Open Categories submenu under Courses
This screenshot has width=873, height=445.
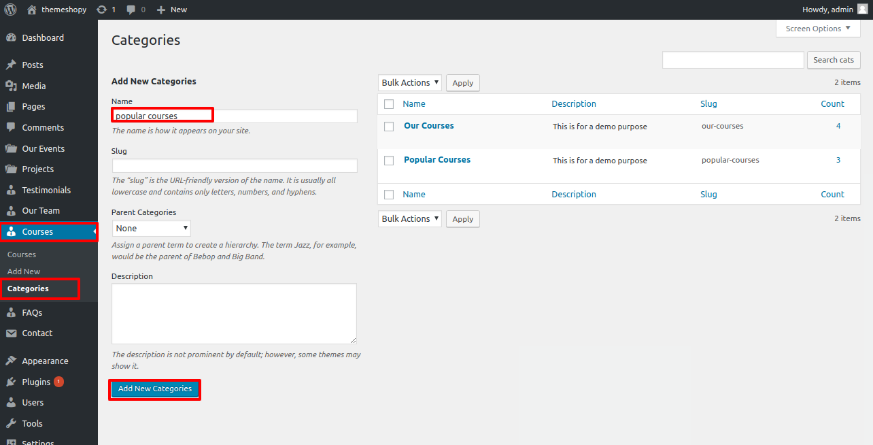[x=28, y=289]
